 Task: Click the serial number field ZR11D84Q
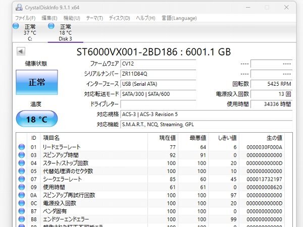(158, 74)
